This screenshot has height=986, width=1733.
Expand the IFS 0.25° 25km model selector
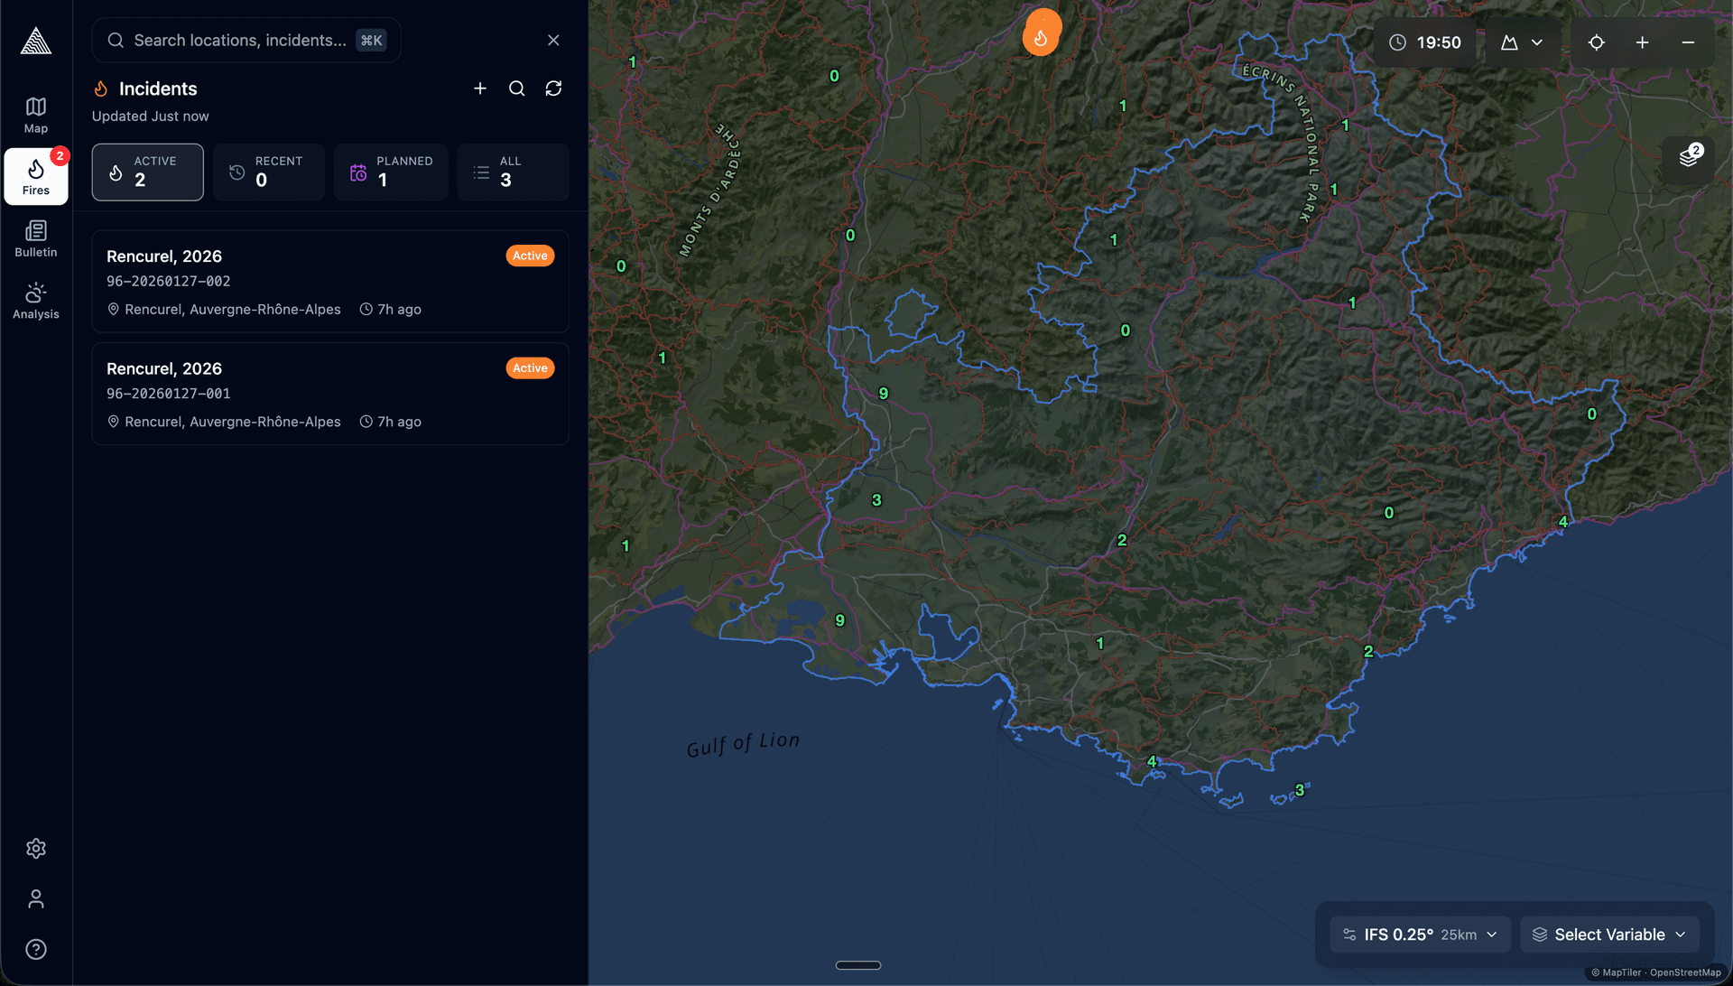point(1420,934)
